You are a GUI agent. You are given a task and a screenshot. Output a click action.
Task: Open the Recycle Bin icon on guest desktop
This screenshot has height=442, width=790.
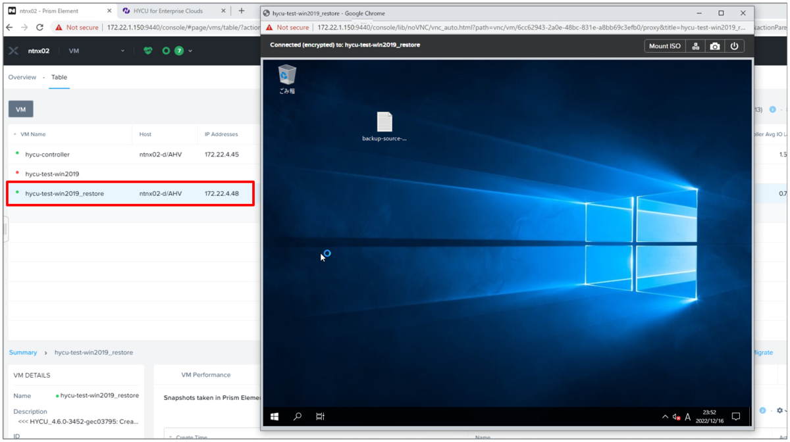point(287,80)
